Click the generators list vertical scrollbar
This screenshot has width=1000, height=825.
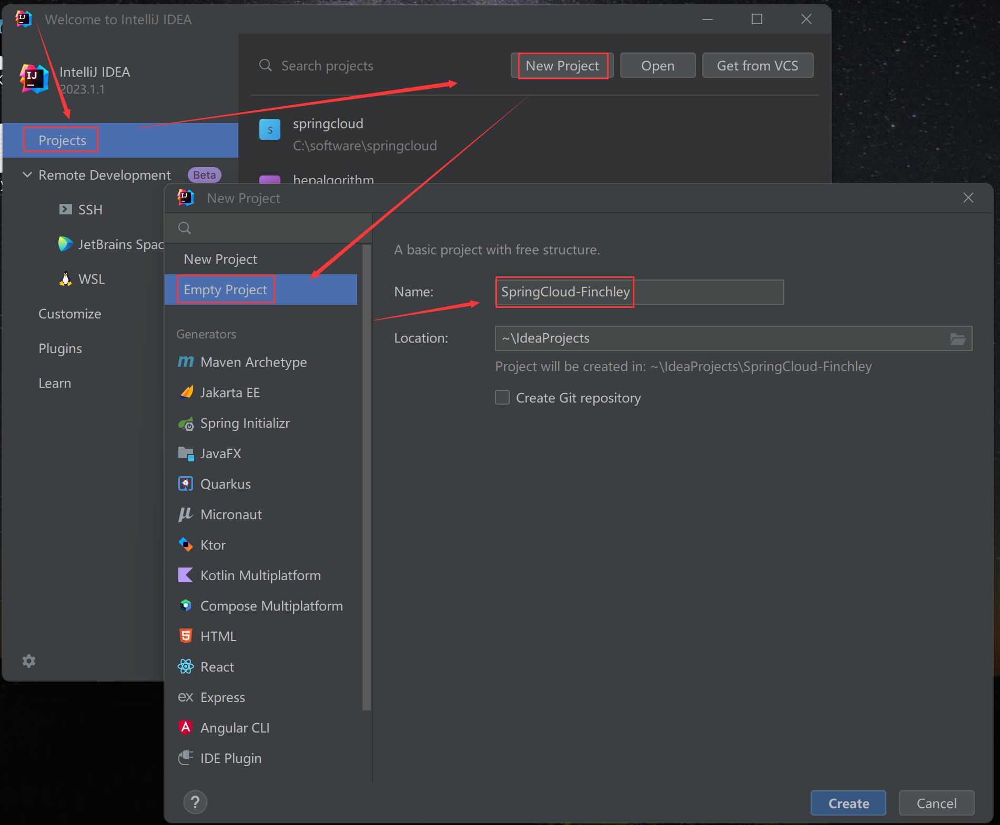tap(367, 473)
